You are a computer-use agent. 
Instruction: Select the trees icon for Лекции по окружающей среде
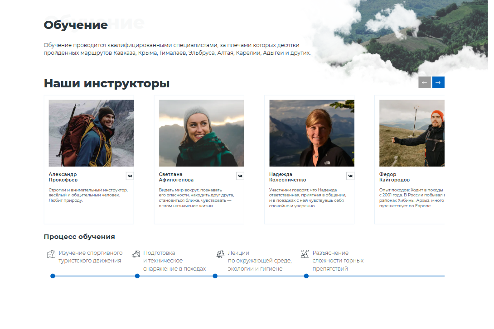click(x=220, y=255)
